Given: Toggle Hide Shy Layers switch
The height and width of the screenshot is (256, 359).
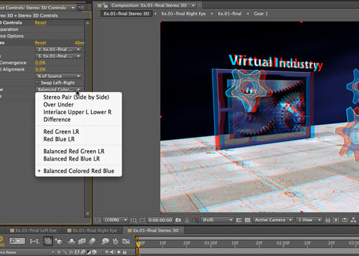Looking at the screenshot, I should coord(72,241).
